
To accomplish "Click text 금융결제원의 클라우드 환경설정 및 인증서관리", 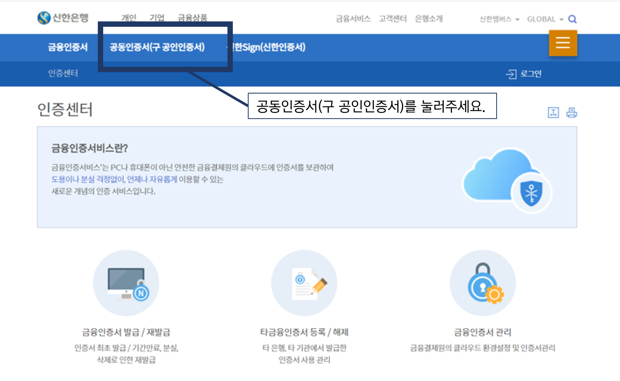I will tap(483, 348).
